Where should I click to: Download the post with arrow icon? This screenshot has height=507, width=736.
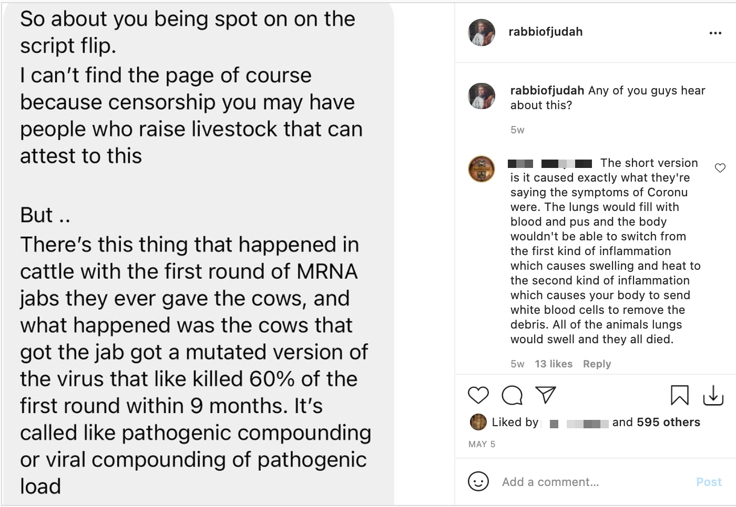tap(713, 395)
